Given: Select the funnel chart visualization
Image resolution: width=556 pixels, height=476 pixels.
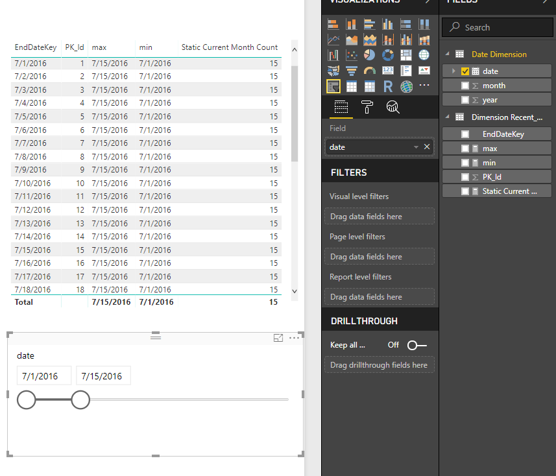Looking at the screenshot, I should pos(352,71).
